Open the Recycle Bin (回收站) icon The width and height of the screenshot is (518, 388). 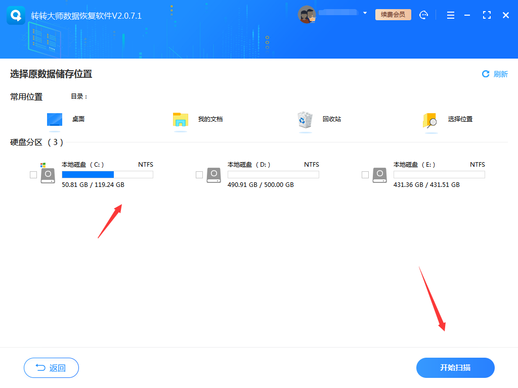click(305, 121)
